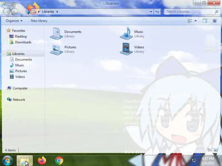The height and width of the screenshot is (166, 222).
Task: Open the Organize menu
Action: click(14, 21)
